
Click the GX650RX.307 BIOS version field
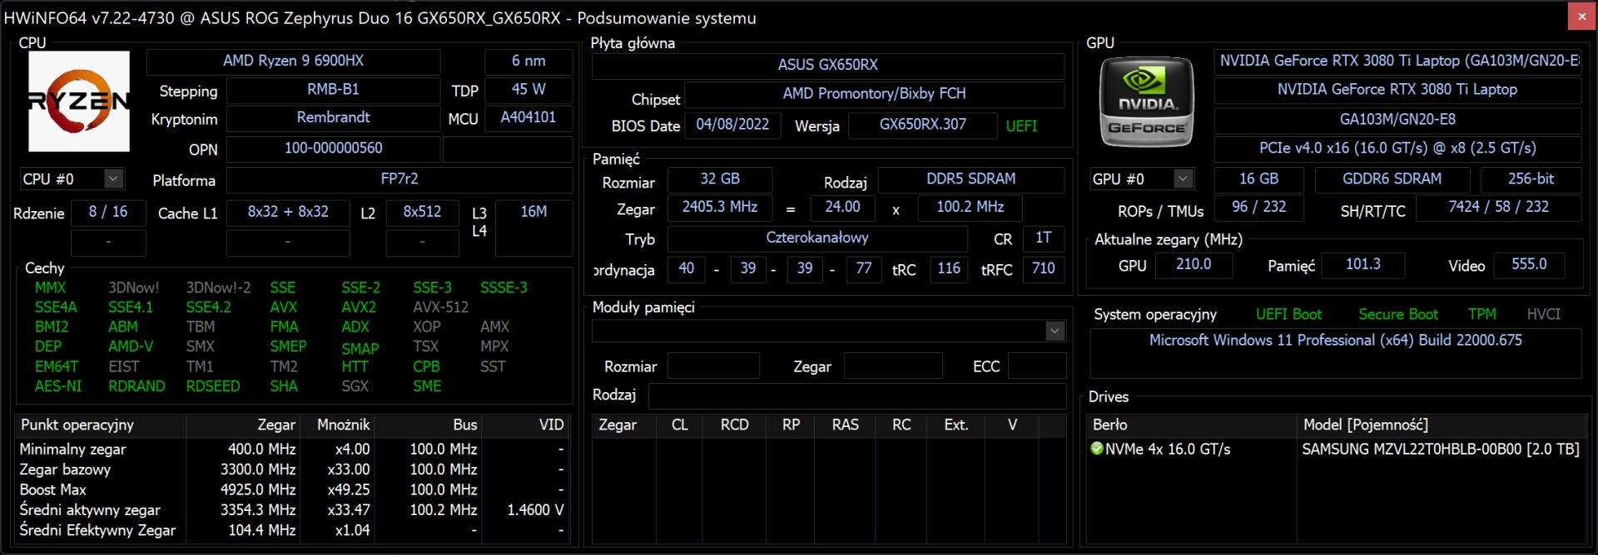point(922,125)
